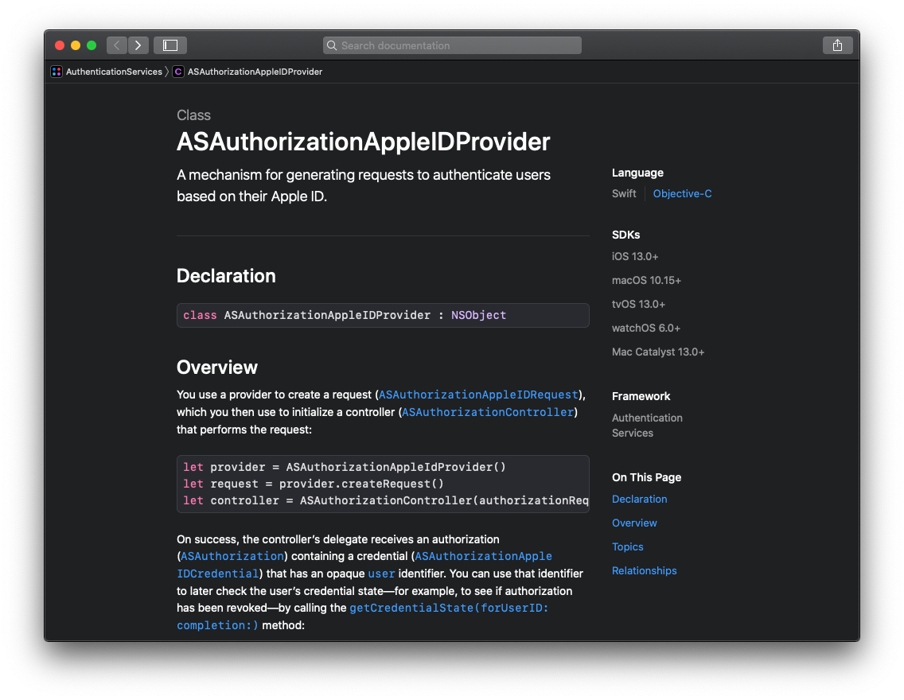Image resolution: width=904 pixels, height=700 pixels.
Task: Open getCredentialState(forUserID:completion:) link
Action: [449, 608]
